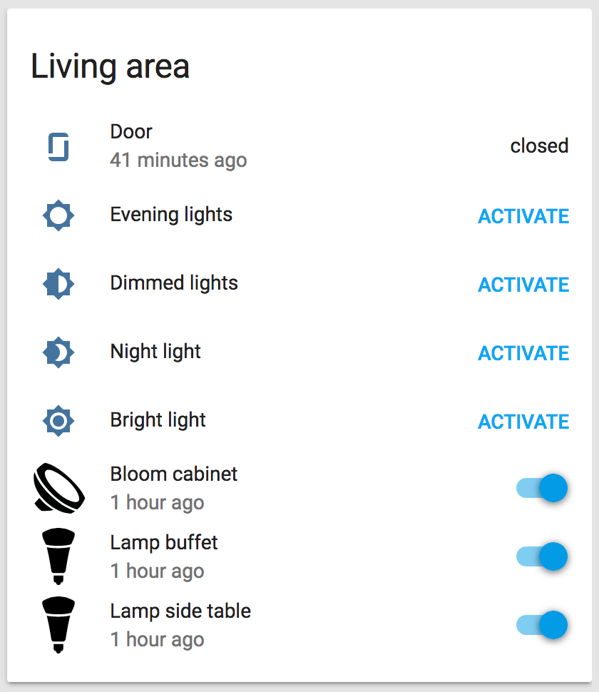Open the Door entity details
599x692 pixels.
pyautogui.click(x=130, y=131)
